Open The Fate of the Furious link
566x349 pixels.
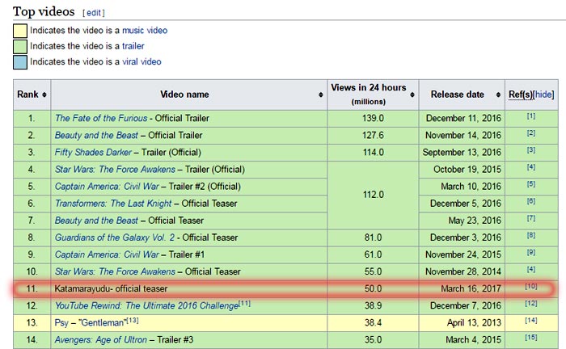click(101, 118)
